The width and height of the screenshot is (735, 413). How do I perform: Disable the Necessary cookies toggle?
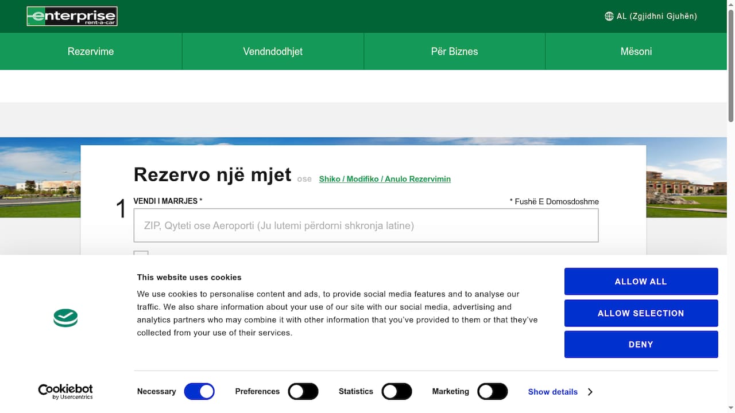coord(199,391)
